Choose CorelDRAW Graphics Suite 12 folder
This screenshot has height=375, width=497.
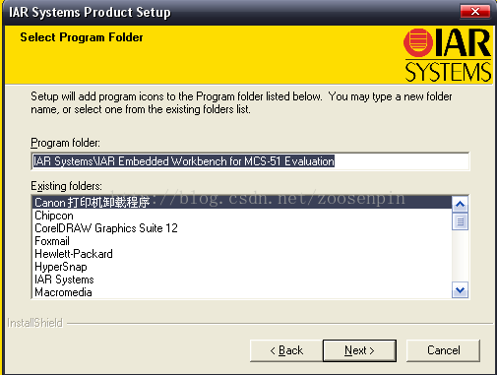point(242,228)
